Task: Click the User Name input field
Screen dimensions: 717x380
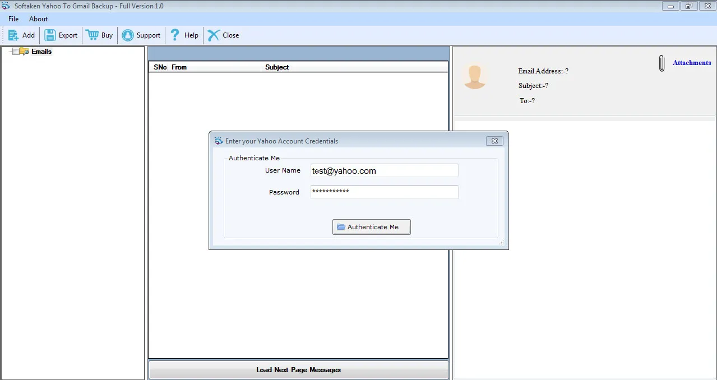Action: point(385,170)
